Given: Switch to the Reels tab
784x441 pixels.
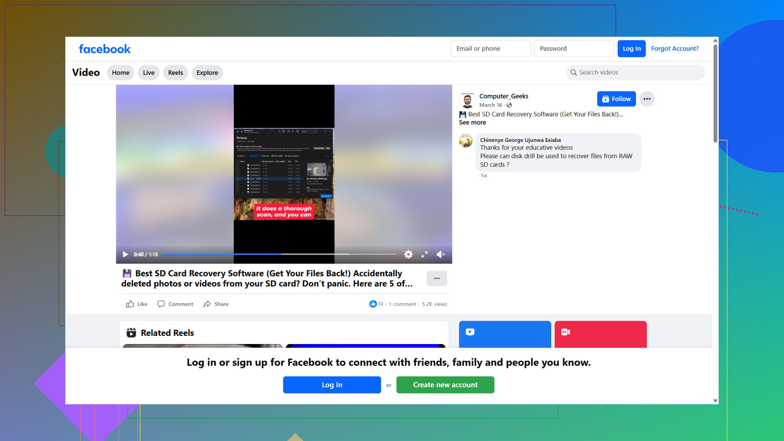Looking at the screenshot, I should 176,72.
